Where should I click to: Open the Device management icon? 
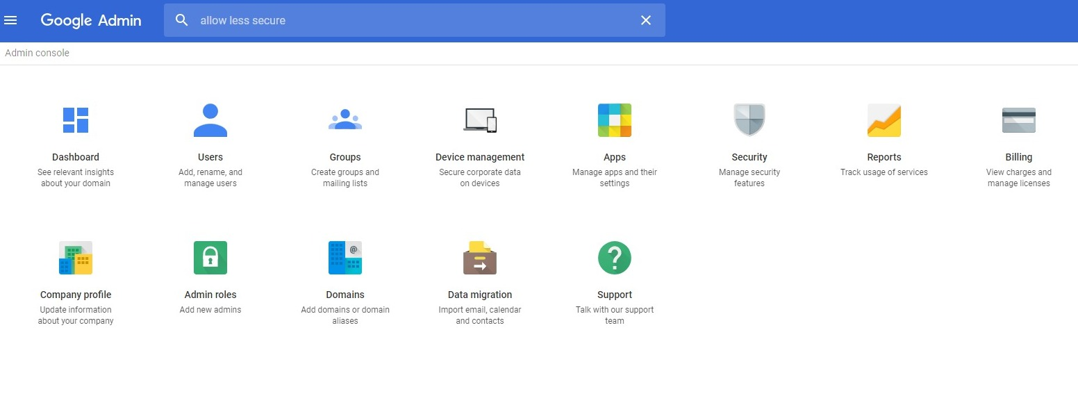[x=480, y=120]
